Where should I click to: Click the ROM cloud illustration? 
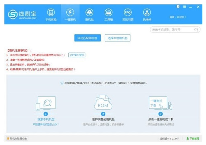(x=103, y=102)
